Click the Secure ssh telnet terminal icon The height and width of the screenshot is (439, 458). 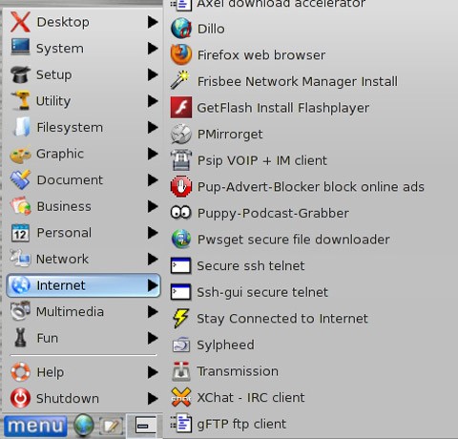180,265
